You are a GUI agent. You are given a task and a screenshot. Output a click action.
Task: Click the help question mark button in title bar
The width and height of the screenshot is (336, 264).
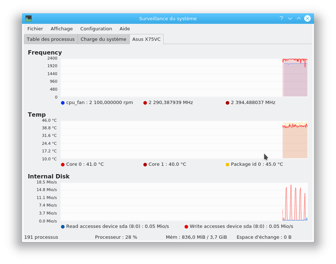coord(281,18)
